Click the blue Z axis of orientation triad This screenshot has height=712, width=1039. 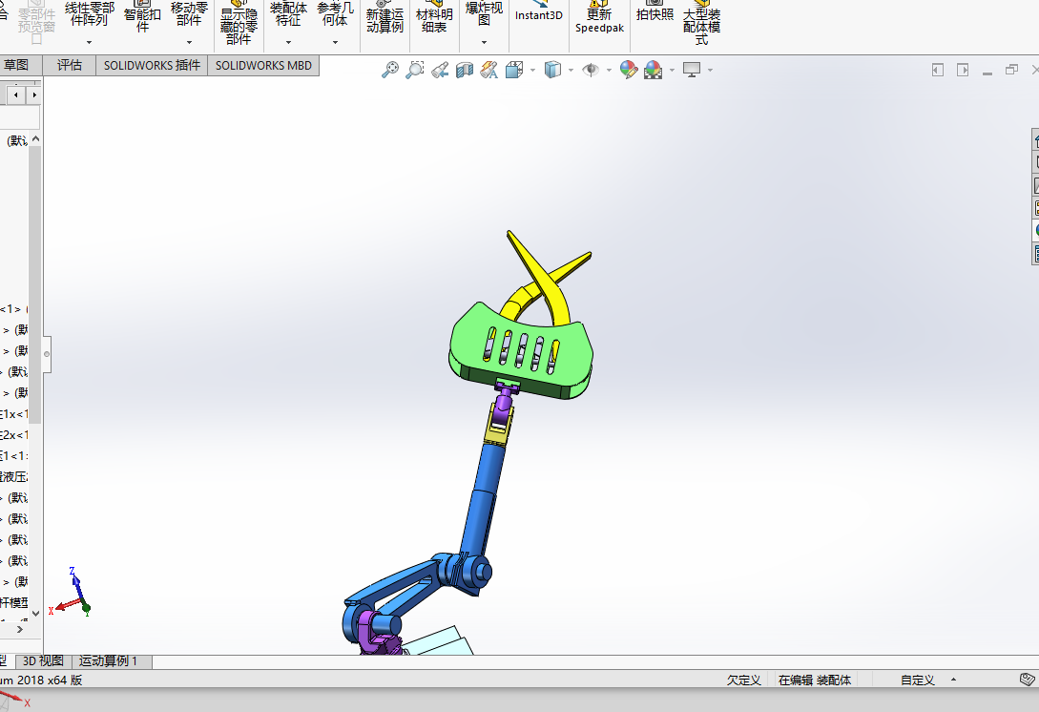click(75, 582)
